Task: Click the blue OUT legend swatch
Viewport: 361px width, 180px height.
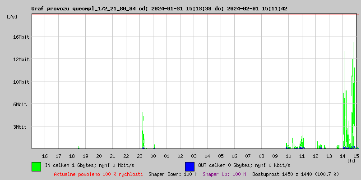Action: 190,166
